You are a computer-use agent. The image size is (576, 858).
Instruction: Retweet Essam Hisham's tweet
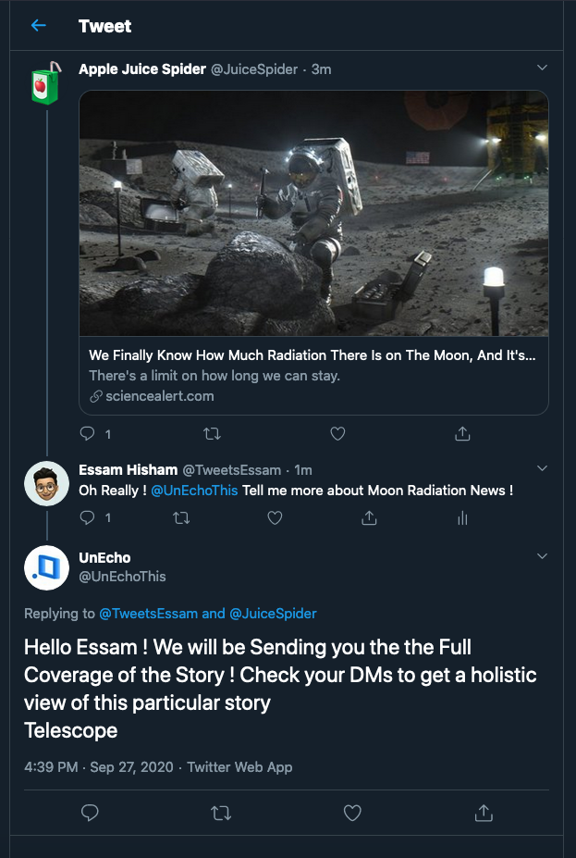181,518
